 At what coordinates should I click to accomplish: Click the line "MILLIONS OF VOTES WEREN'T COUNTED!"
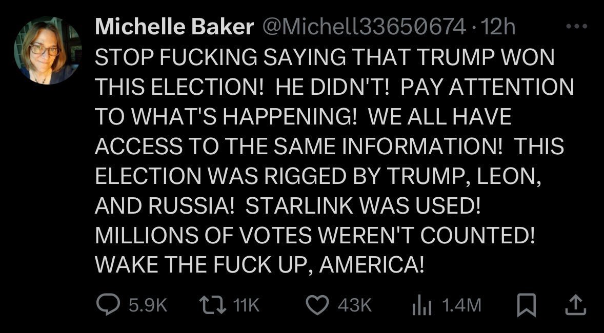tap(315, 236)
